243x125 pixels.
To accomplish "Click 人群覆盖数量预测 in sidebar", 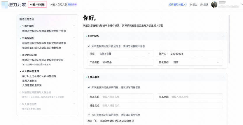I will click(32, 85).
